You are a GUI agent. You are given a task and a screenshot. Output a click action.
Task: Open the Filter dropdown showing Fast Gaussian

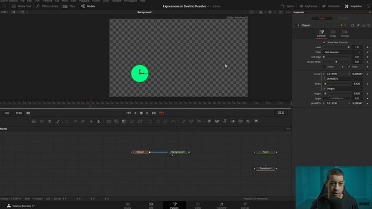pyautogui.click(x=342, y=52)
